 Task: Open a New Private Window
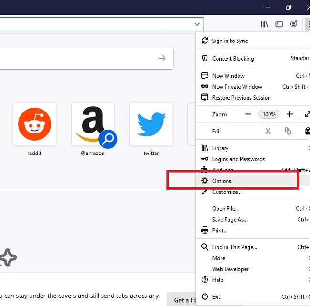pos(237,87)
